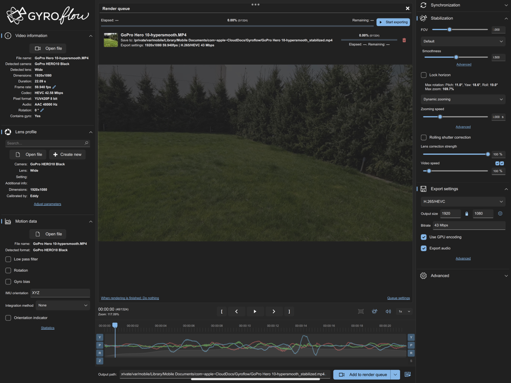Open output size gear settings
Image resolution: width=511 pixels, height=383 pixels.
point(500,213)
